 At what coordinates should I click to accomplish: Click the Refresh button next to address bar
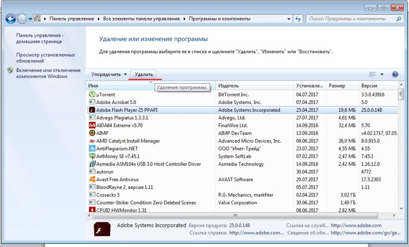(298, 19)
